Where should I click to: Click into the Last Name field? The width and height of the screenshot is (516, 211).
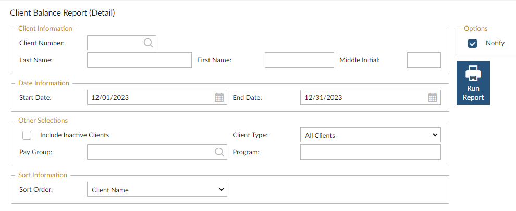(139, 60)
